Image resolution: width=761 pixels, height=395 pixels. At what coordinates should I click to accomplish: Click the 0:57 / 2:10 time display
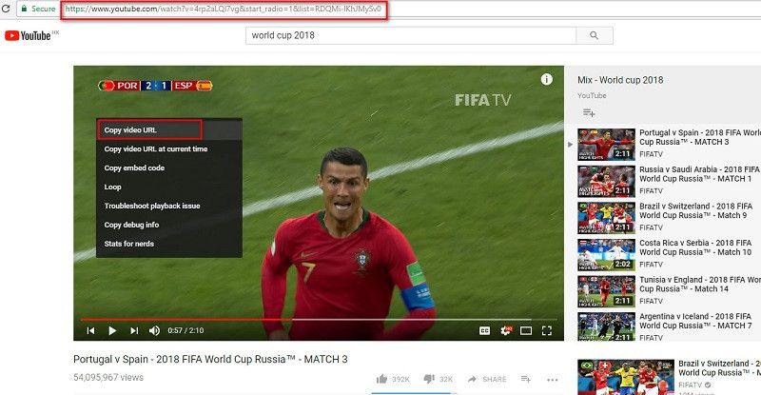coord(185,330)
